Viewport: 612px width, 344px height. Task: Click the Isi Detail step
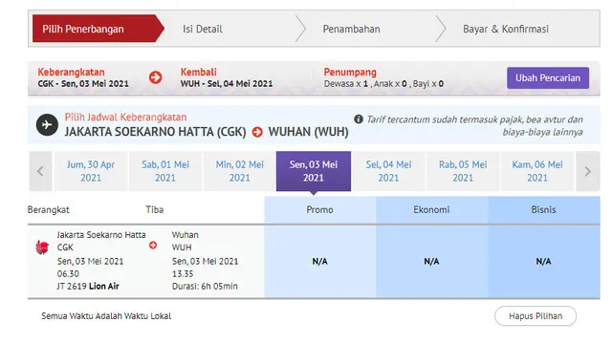tap(203, 29)
